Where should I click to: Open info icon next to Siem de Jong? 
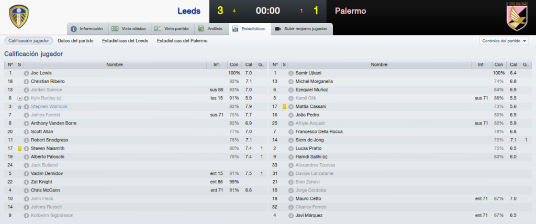(x=291, y=140)
